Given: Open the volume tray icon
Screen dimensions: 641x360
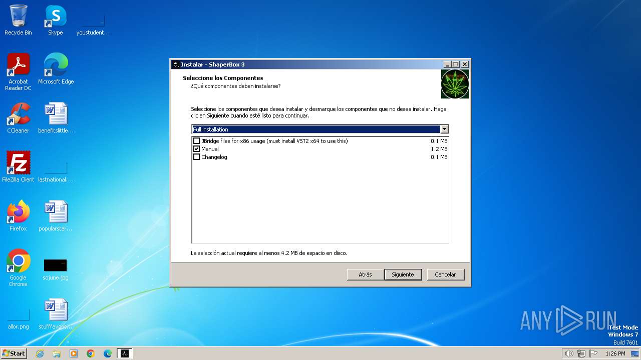Looking at the screenshot, I should [x=569, y=353].
